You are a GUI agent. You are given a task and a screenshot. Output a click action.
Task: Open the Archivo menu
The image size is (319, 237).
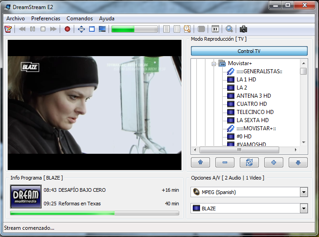15,19
